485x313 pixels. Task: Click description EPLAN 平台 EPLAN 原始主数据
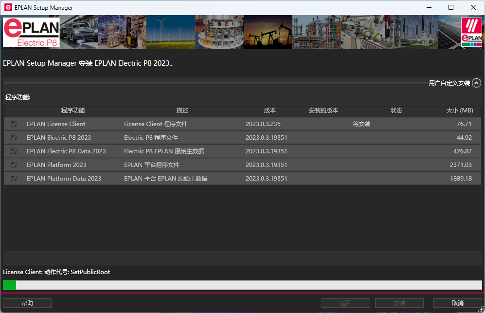point(166,178)
